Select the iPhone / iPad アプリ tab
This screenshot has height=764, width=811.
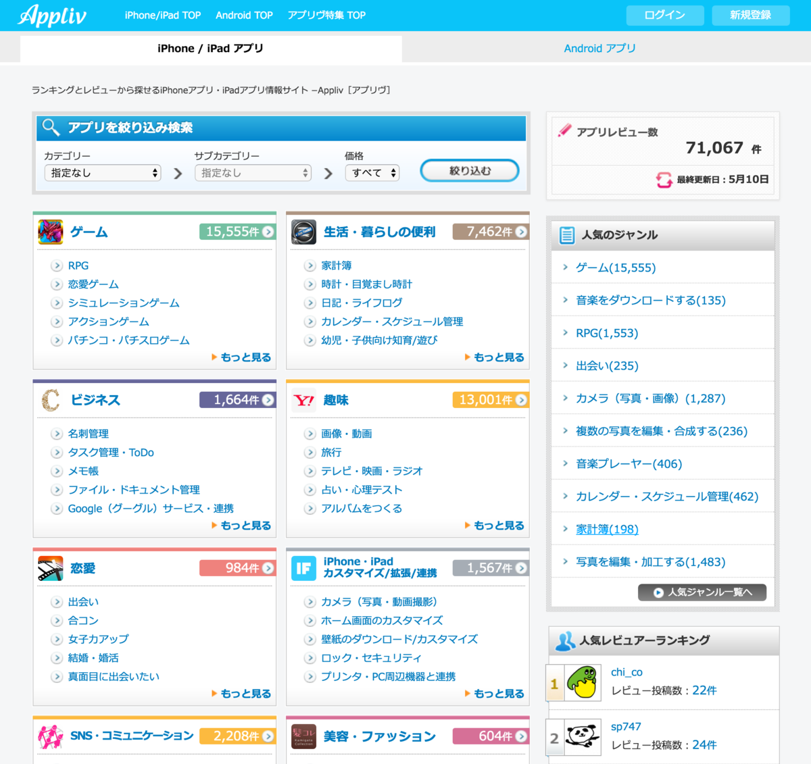[211, 49]
